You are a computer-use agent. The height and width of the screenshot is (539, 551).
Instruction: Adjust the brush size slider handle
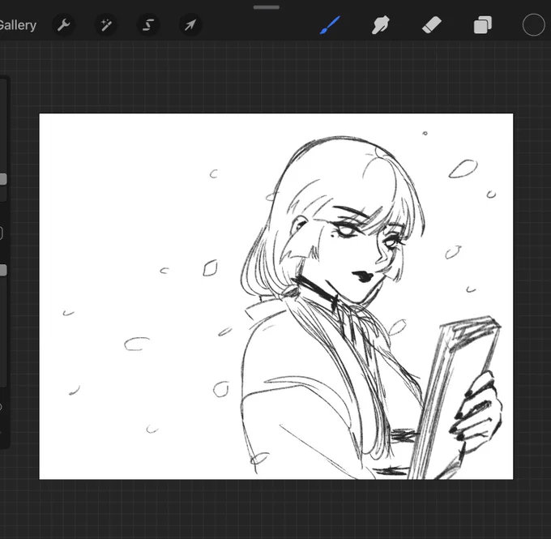(2, 179)
